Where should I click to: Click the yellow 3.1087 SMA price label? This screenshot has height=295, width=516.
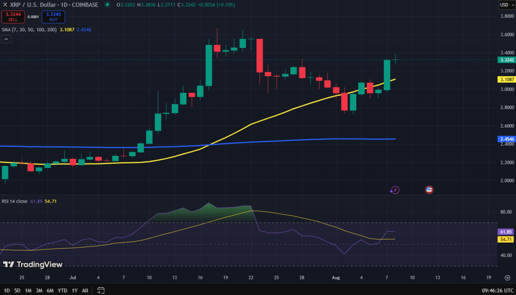pos(506,79)
